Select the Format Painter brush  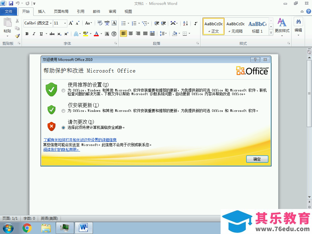[17, 36]
